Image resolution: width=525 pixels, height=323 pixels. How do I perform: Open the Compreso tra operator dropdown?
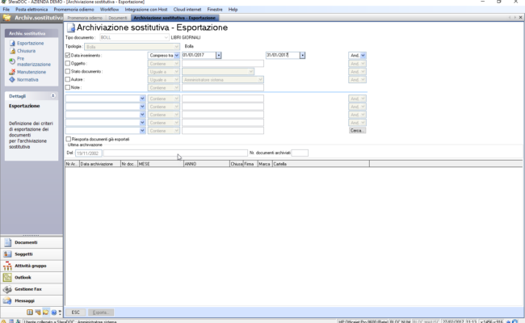[176, 55]
